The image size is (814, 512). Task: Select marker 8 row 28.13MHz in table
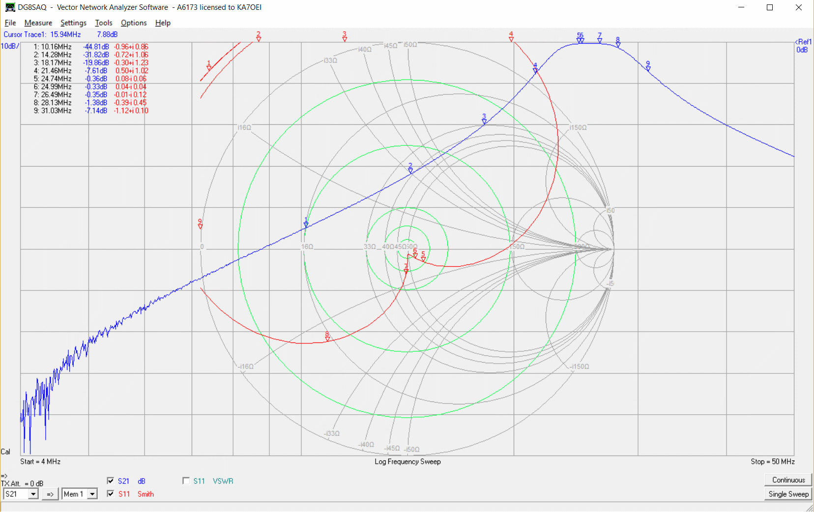pyautogui.click(x=91, y=102)
